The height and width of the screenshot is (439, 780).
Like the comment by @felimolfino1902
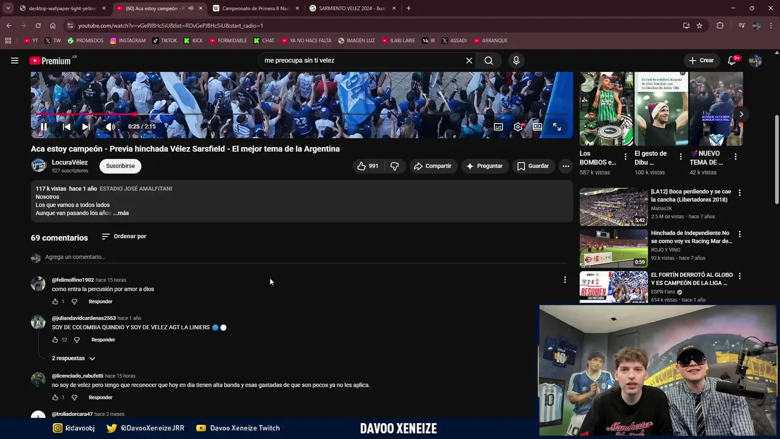(x=55, y=302)
